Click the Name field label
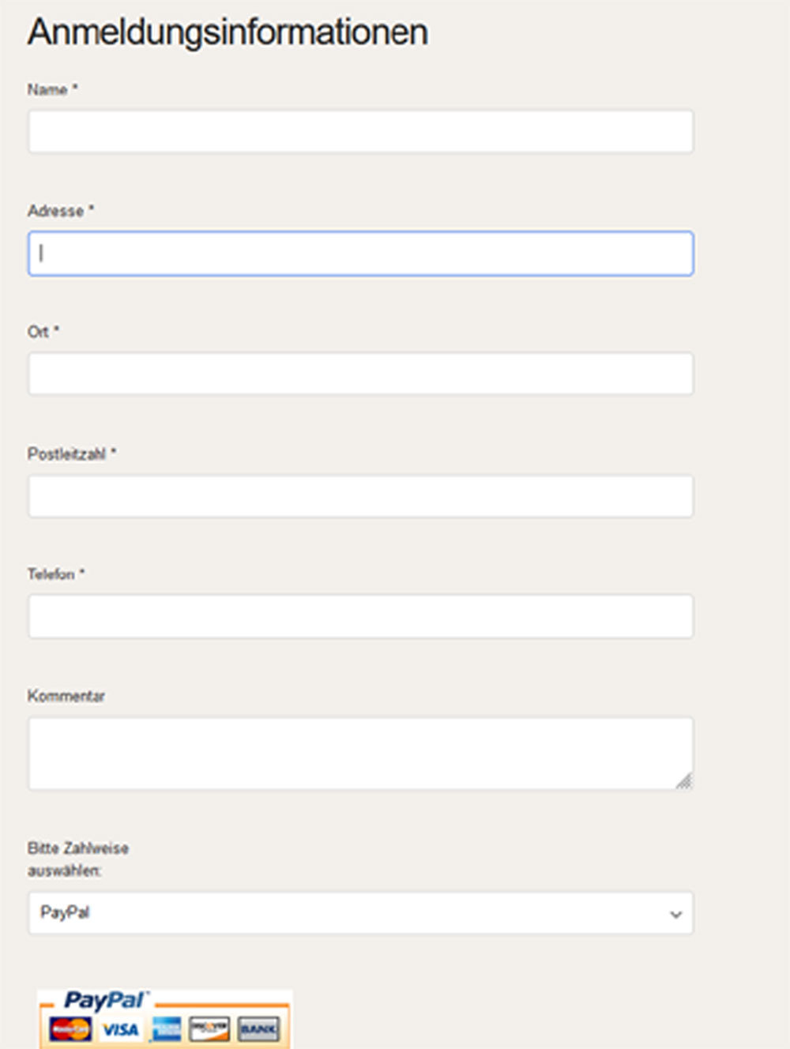The image size is (790, 1049). click(x=47, y=90)
